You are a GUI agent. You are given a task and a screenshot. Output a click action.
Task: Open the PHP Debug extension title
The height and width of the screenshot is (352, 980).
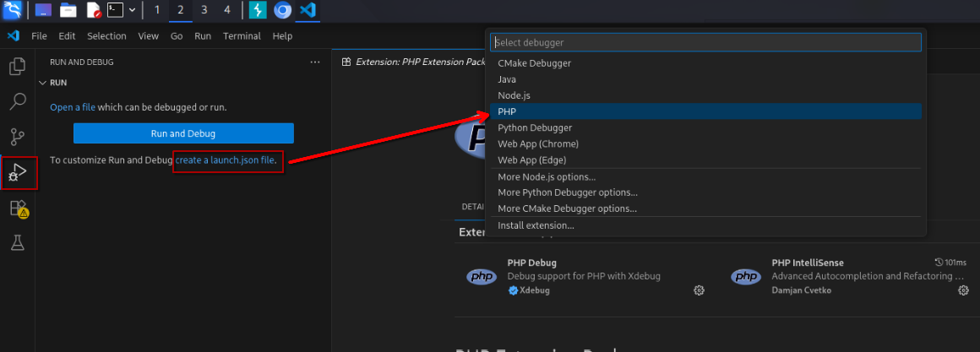pyautogui.click(x=532, y=263)
